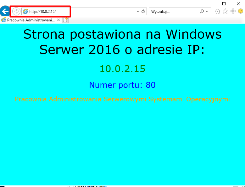Click the Forward arrow button
245x187 pixels.
click(16, 12)
